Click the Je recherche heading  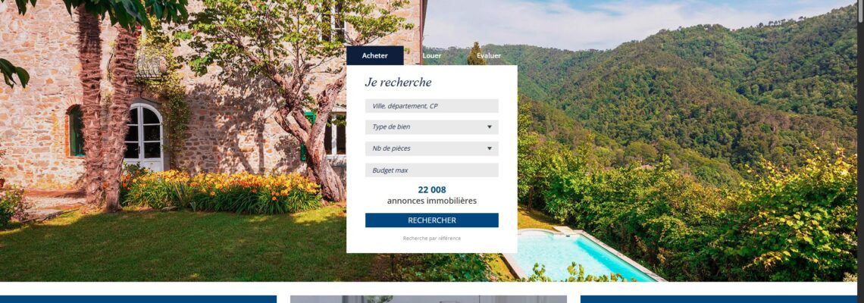click(398, 83)
